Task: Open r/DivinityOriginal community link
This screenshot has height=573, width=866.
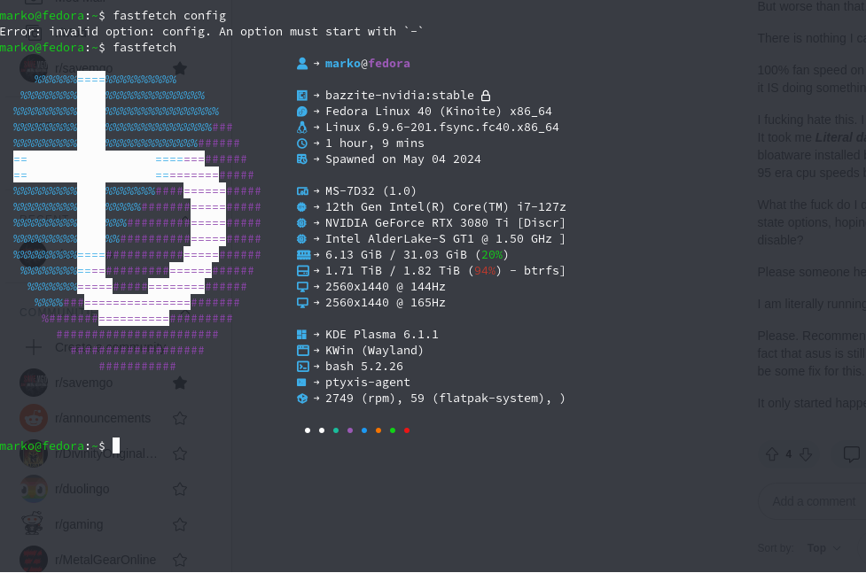Action: pos(106,453)
